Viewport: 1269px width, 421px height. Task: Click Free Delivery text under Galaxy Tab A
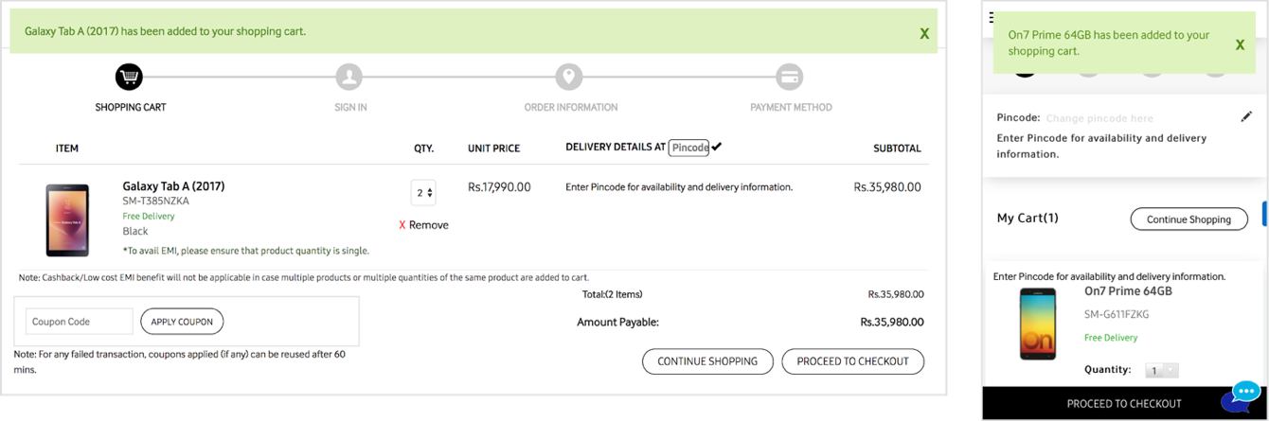149,217
